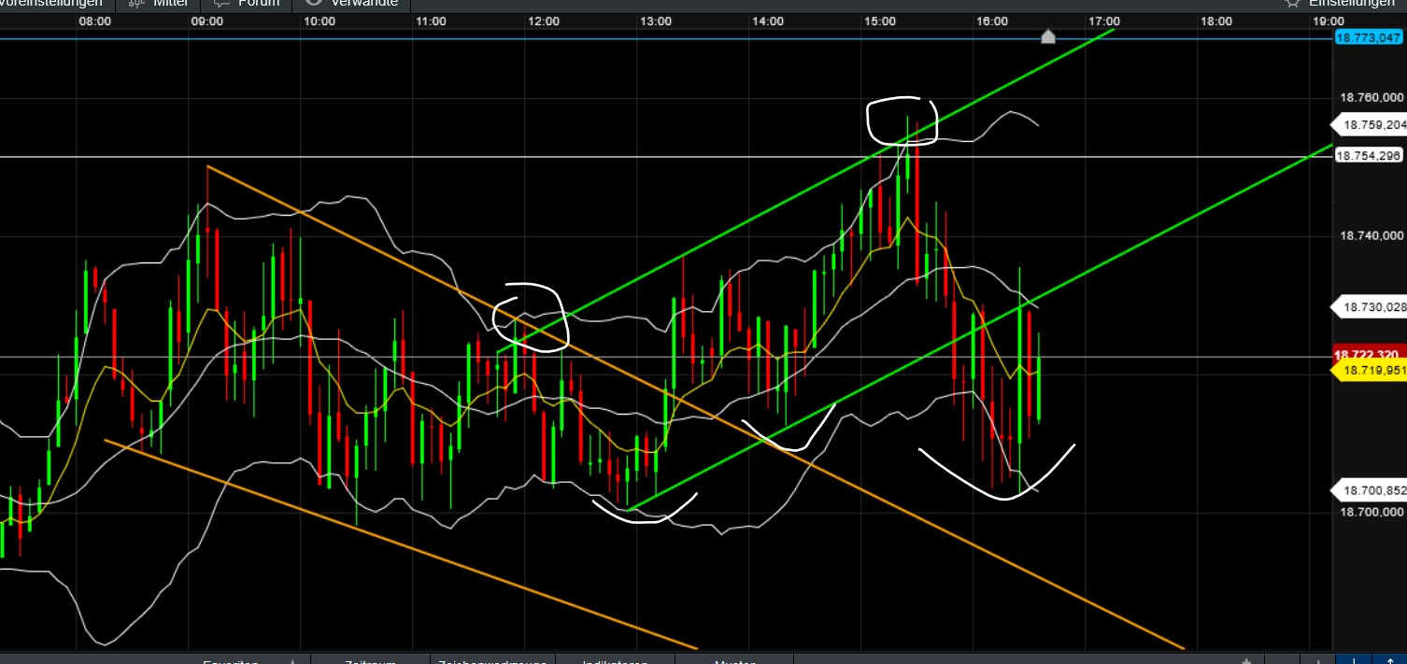Click the 19:00 time axis label
The image size is (1407, 664).
click(1329, 20)
